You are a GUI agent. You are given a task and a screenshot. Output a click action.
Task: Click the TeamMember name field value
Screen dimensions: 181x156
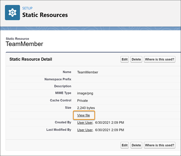pyautogui.click(x=88, y=72)
